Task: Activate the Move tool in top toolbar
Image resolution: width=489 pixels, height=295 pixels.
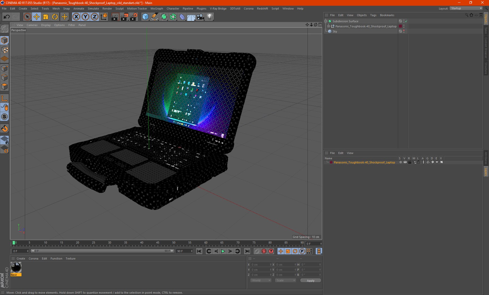Action: (x=36, y=17)
